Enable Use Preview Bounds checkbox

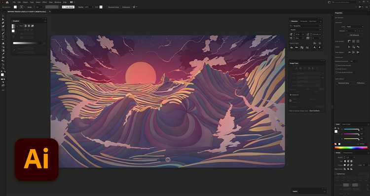click(336, 65)
